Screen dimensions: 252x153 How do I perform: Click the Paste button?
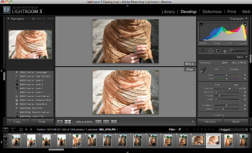pyautogui.click(x=42, y=122)
